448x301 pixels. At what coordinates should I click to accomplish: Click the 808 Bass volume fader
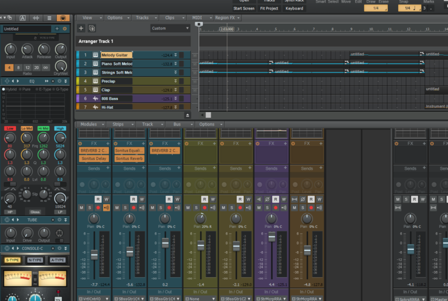coord(272,237)
